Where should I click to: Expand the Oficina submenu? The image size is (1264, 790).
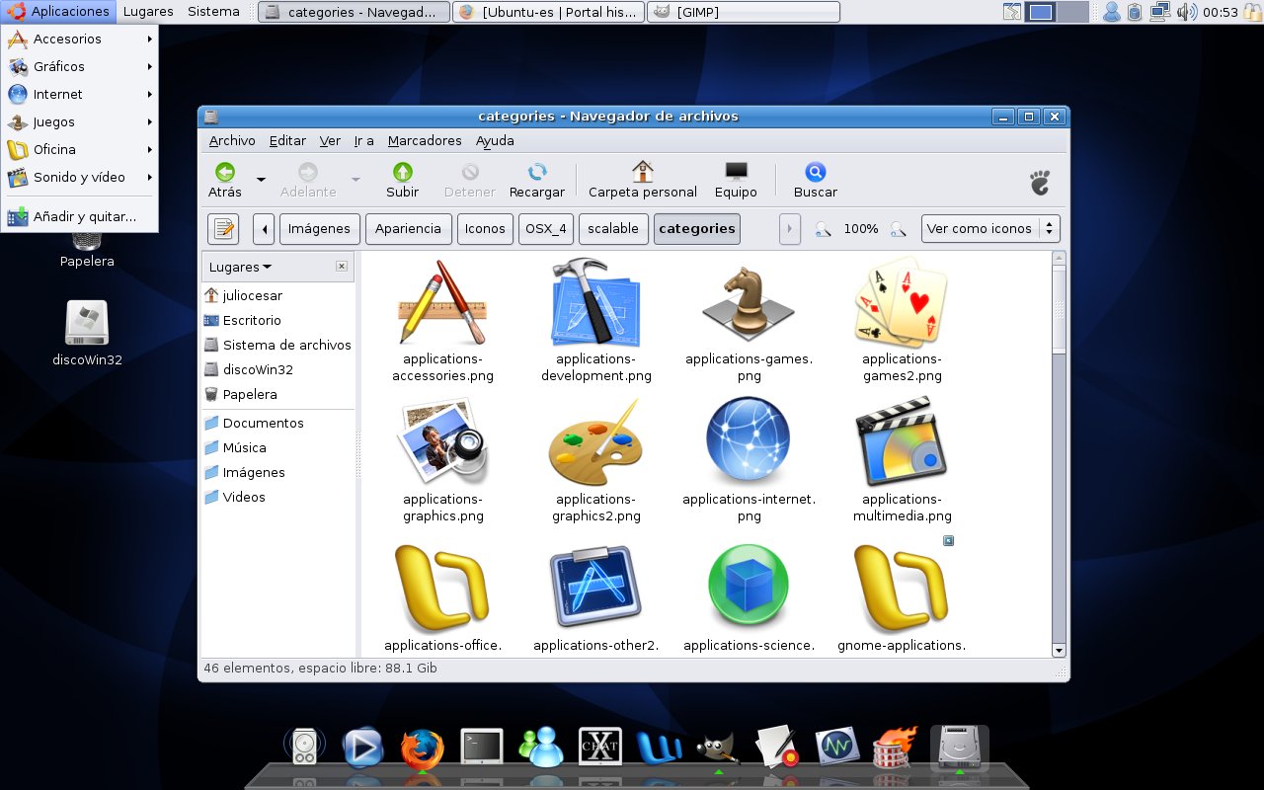79,149
